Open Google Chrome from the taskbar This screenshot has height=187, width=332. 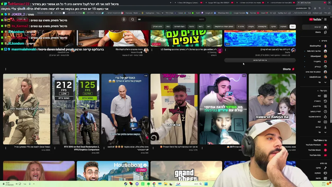[x=154, y=184]
